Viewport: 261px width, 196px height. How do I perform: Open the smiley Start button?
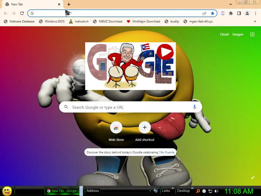click(x=7, y=191)
